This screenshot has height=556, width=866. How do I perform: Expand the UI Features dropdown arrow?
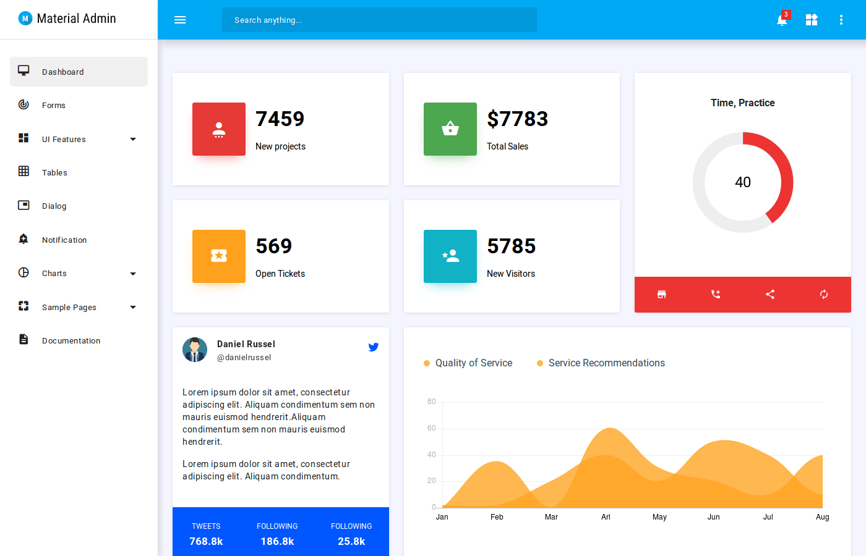(133, 139)
